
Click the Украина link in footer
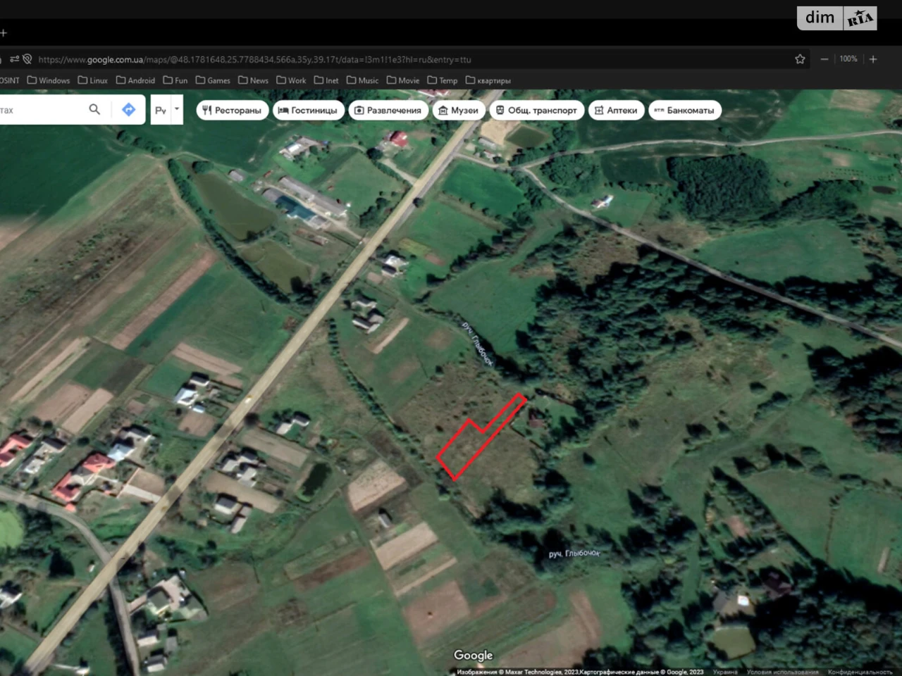[725, 672]
